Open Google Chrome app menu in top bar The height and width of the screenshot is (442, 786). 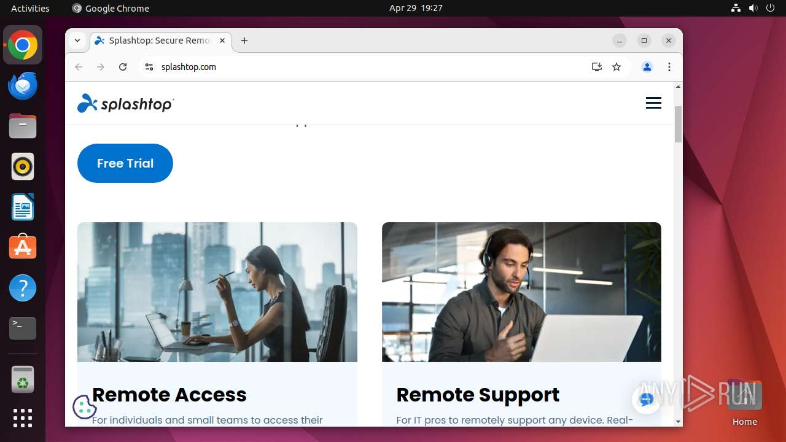click(111, 8)
